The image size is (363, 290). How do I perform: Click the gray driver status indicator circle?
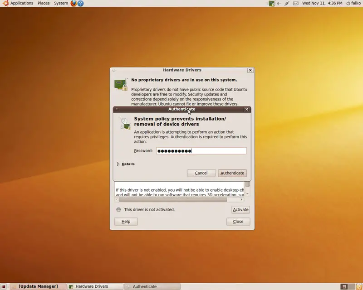118,209
